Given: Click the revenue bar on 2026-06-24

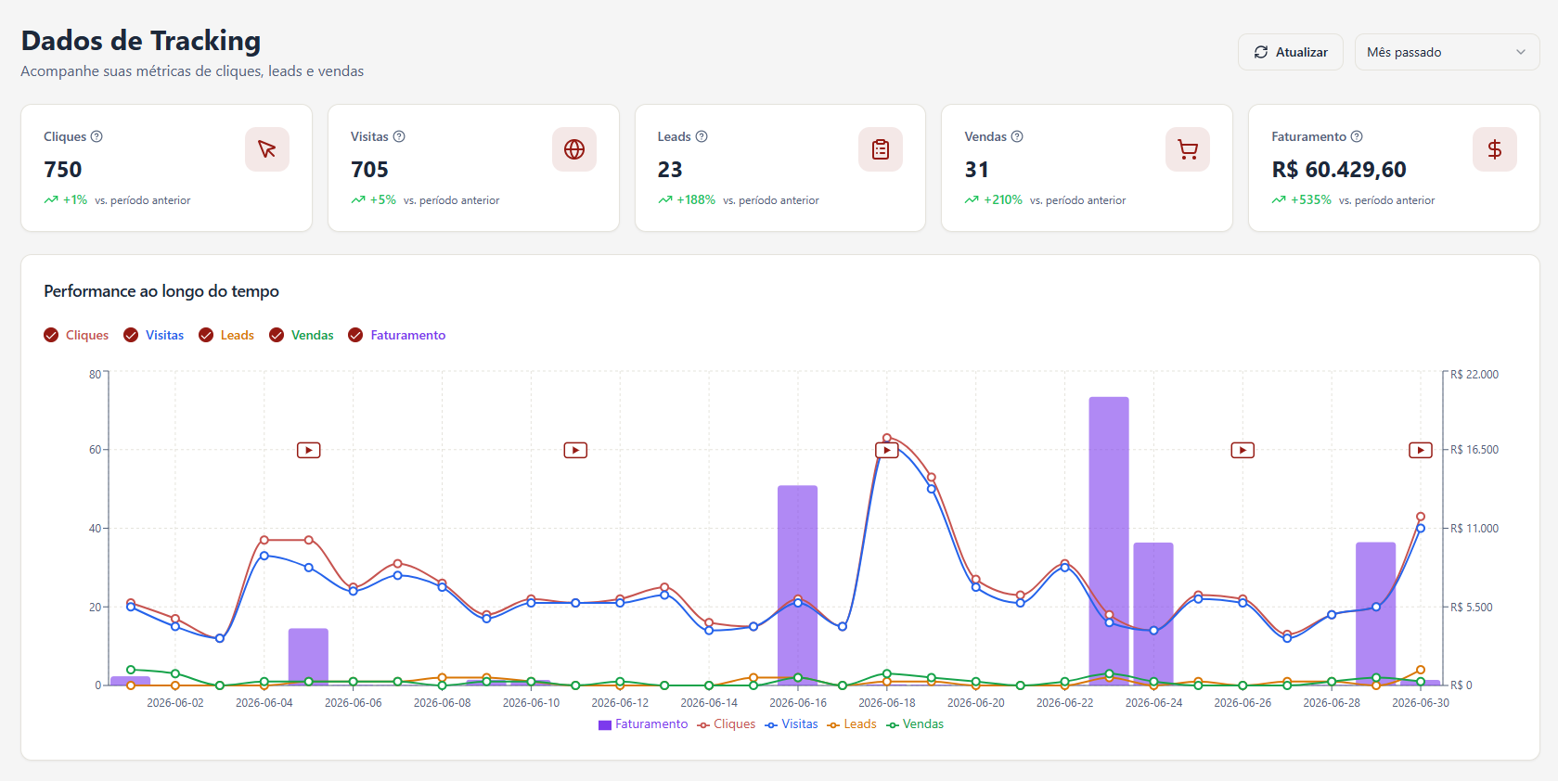Looking at the screenshot, I should 1153,614.
